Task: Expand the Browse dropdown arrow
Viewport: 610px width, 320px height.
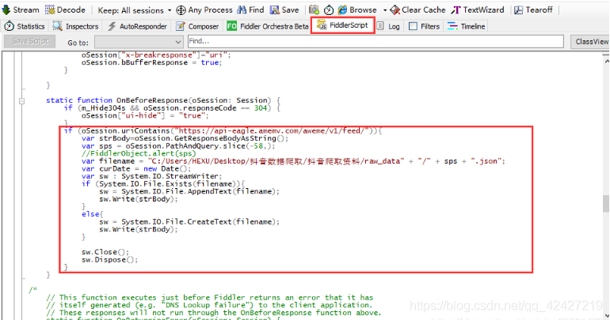Action: (x=385, y=10)
